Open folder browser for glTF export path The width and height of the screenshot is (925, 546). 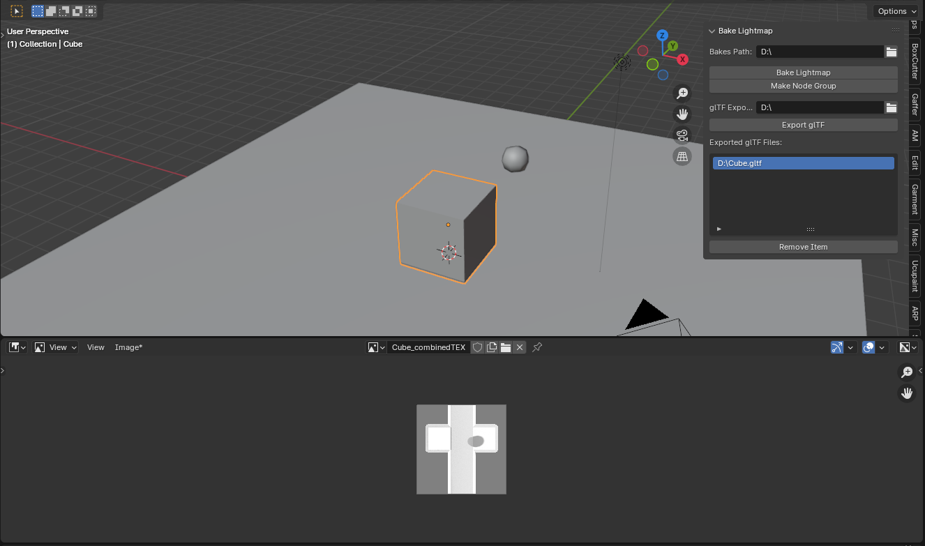click(891, 107)
